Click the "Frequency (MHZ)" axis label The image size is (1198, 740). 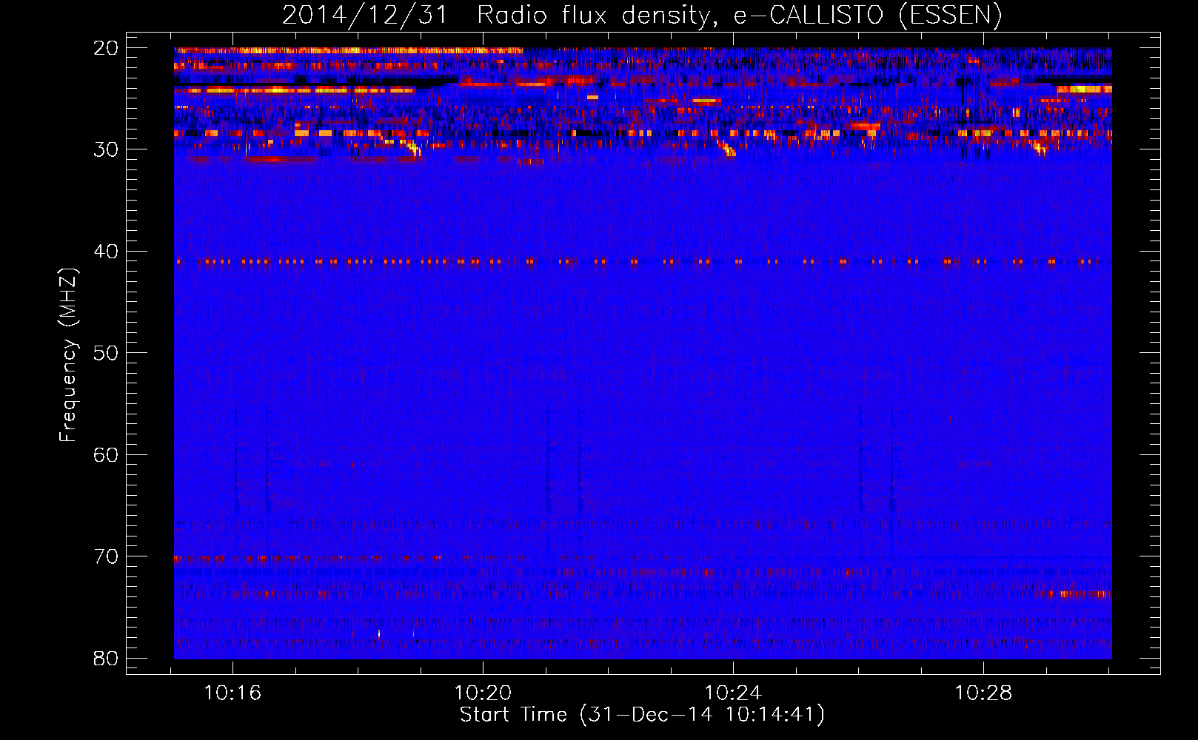(x=68, y=355)
